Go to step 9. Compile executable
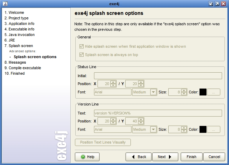Viewport: 229px width, 165px height. point(23,68)
